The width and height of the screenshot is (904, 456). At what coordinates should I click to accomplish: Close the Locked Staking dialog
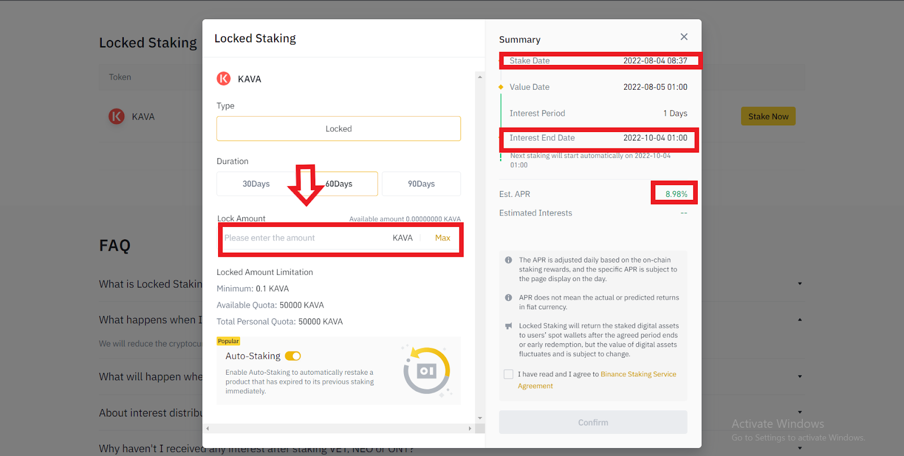click(x=684, y=37)
